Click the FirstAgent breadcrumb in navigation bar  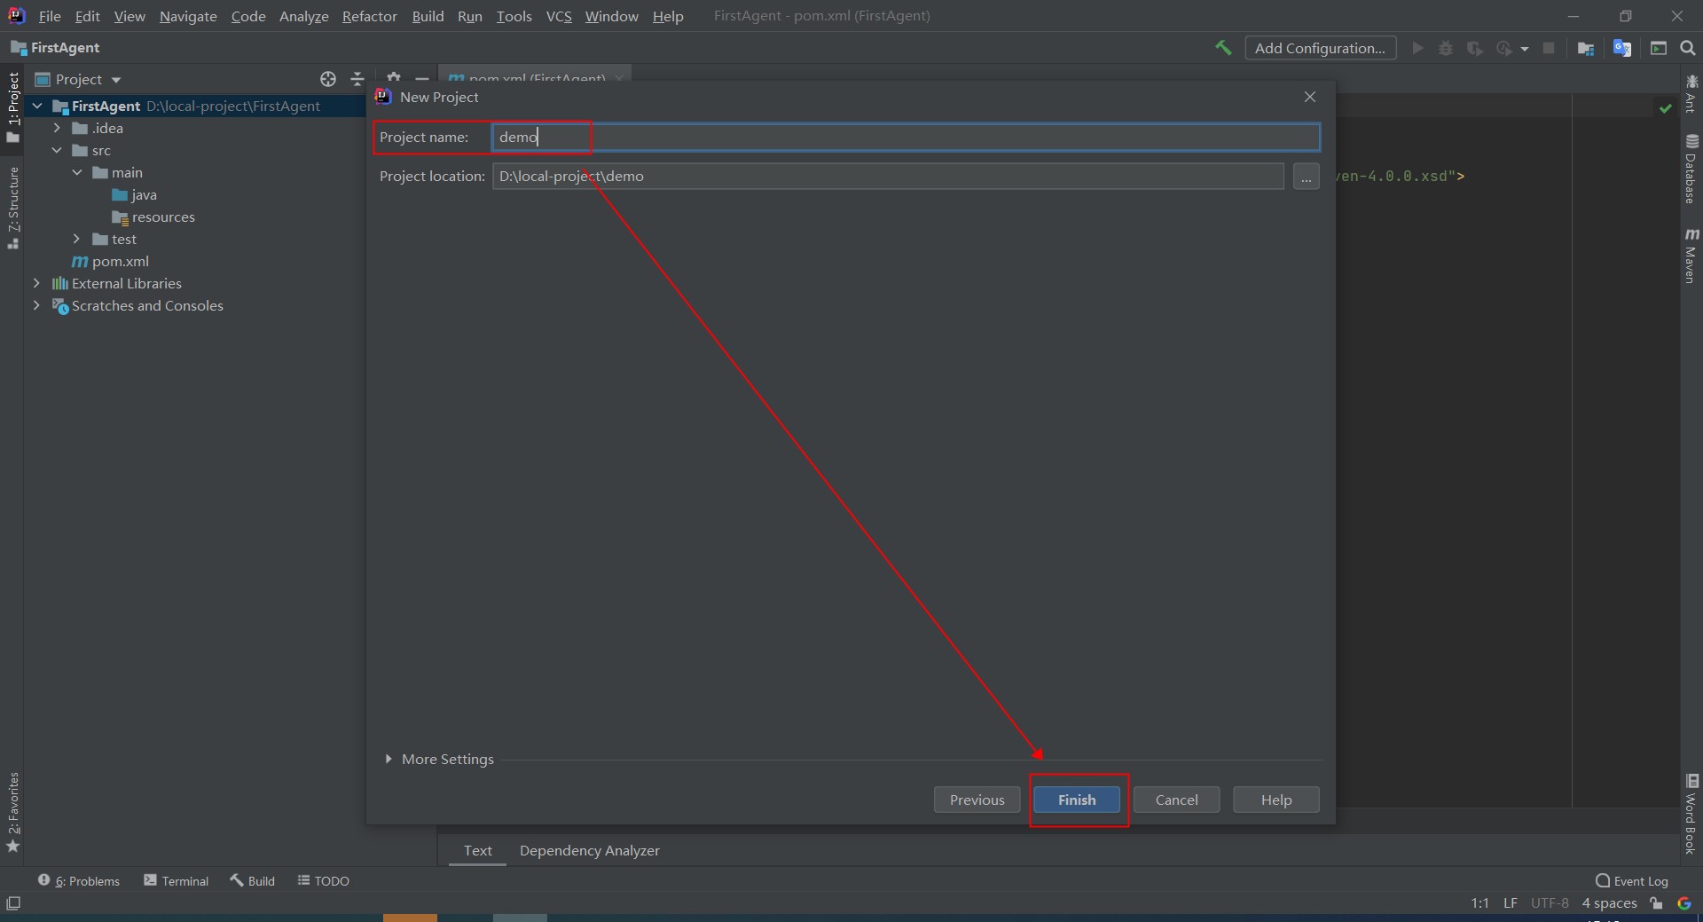click(55, 48)
